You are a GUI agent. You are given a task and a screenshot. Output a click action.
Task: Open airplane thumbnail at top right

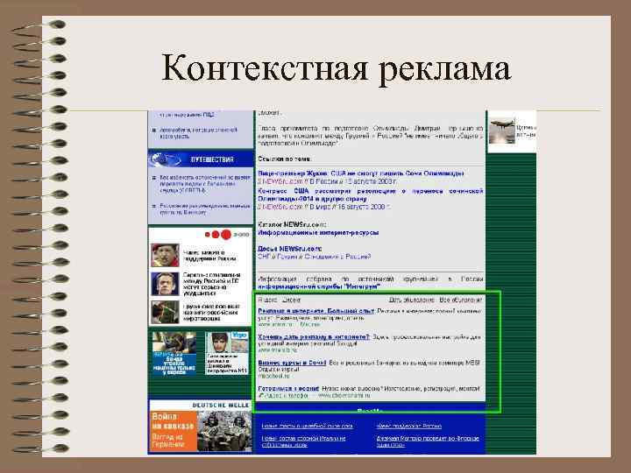point(502,131)
